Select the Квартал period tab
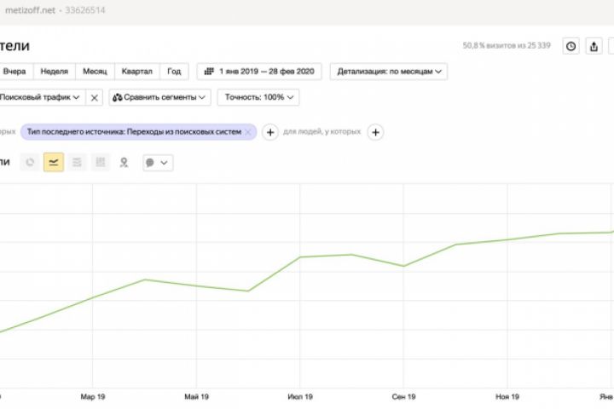Viewport: 614px width, 409px height. 136,72
